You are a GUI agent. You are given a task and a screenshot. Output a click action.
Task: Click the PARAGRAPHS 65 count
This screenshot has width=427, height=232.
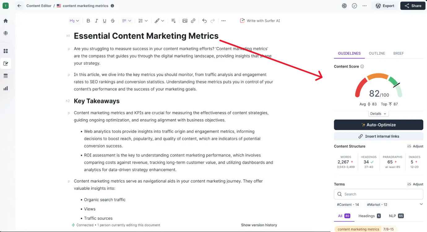[x=392, y=162]
